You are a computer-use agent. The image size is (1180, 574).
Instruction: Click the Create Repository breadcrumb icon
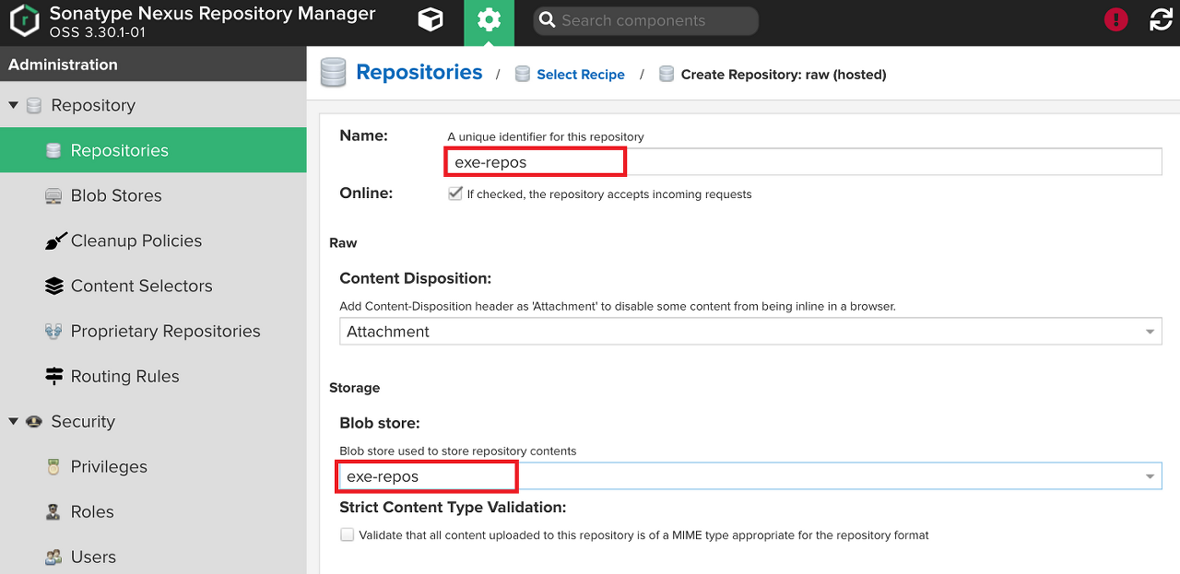tap(667, 74)
